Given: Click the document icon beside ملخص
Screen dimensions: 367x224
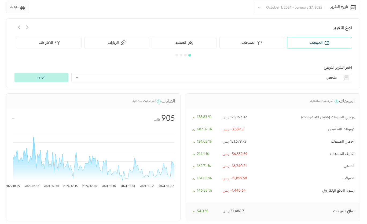Looking at the screenshot, I should click(346, 78).
